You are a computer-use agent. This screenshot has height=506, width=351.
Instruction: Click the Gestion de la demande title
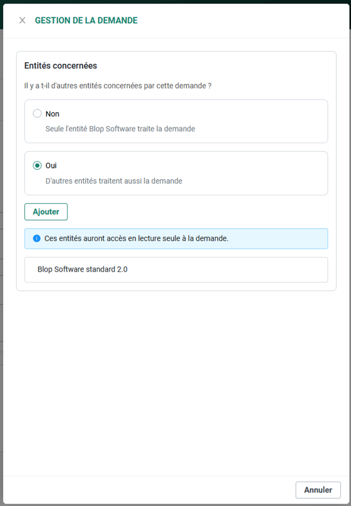pyautogui.click(x=86, y=20)
